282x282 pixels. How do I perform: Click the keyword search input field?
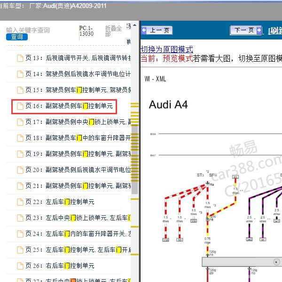(28, 30)
